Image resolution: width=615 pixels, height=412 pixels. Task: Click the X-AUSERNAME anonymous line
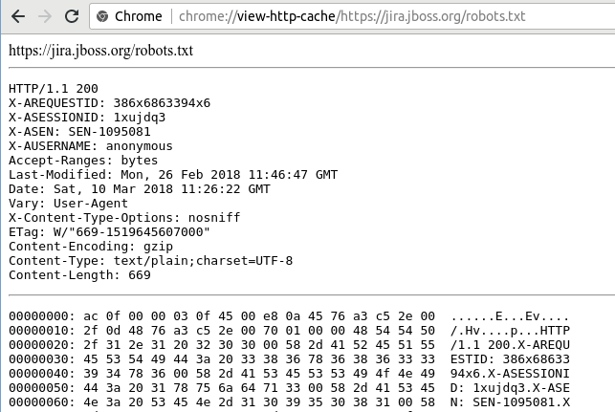tap(91, 146)
